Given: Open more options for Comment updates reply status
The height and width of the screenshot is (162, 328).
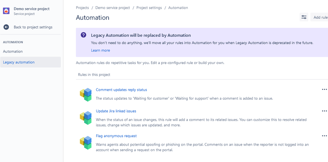Looking at the screenshot, I should [324, 90].
